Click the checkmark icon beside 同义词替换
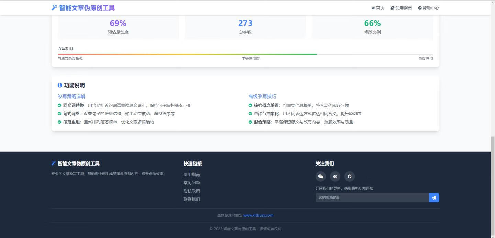 [59, 105]
